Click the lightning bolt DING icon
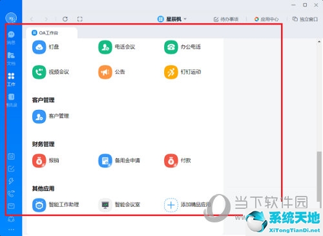Image resolution: width=323 pixels, height=236 pixels. pyautogui.click(x=11, y=181)
